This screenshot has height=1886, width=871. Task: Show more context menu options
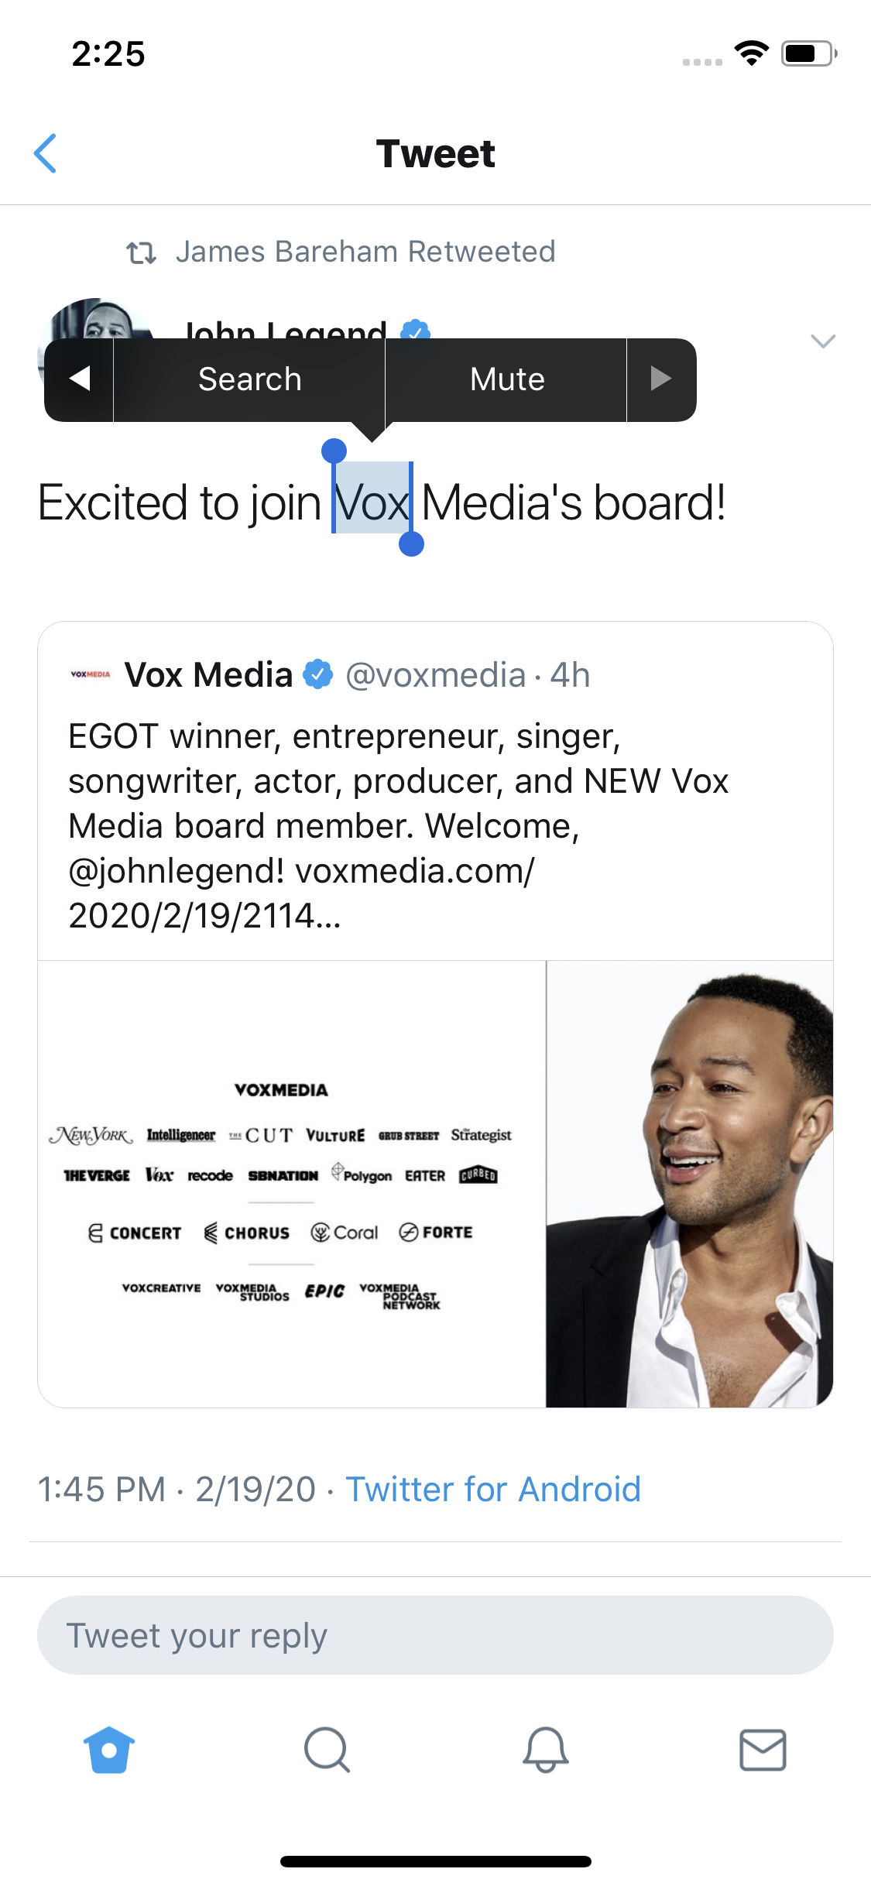pos(660,379)
